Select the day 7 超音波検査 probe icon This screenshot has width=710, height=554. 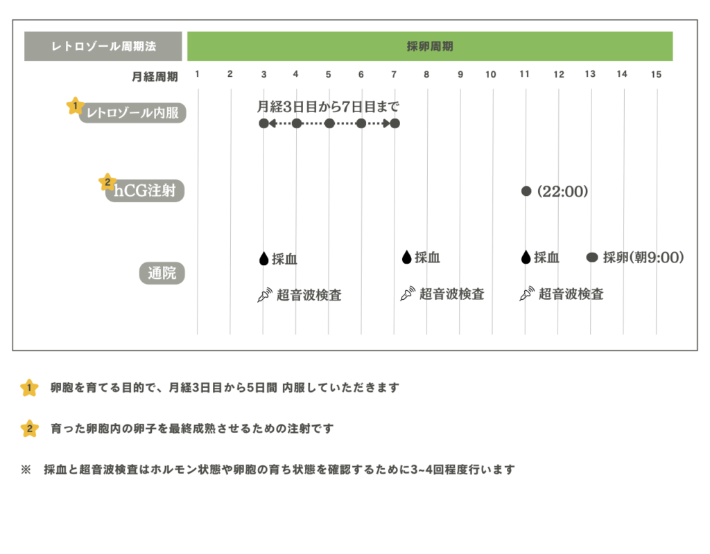[x=407, y=294]
